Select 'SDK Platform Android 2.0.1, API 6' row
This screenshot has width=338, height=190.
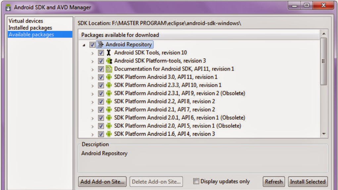pyautogui.click(x=179, y=118)
